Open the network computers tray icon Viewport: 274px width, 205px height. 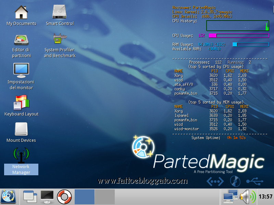coord(230,197)
